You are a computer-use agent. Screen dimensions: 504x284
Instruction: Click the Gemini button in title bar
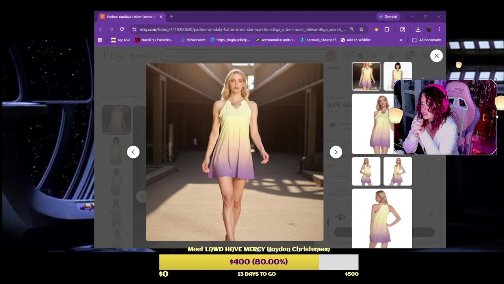388,17
